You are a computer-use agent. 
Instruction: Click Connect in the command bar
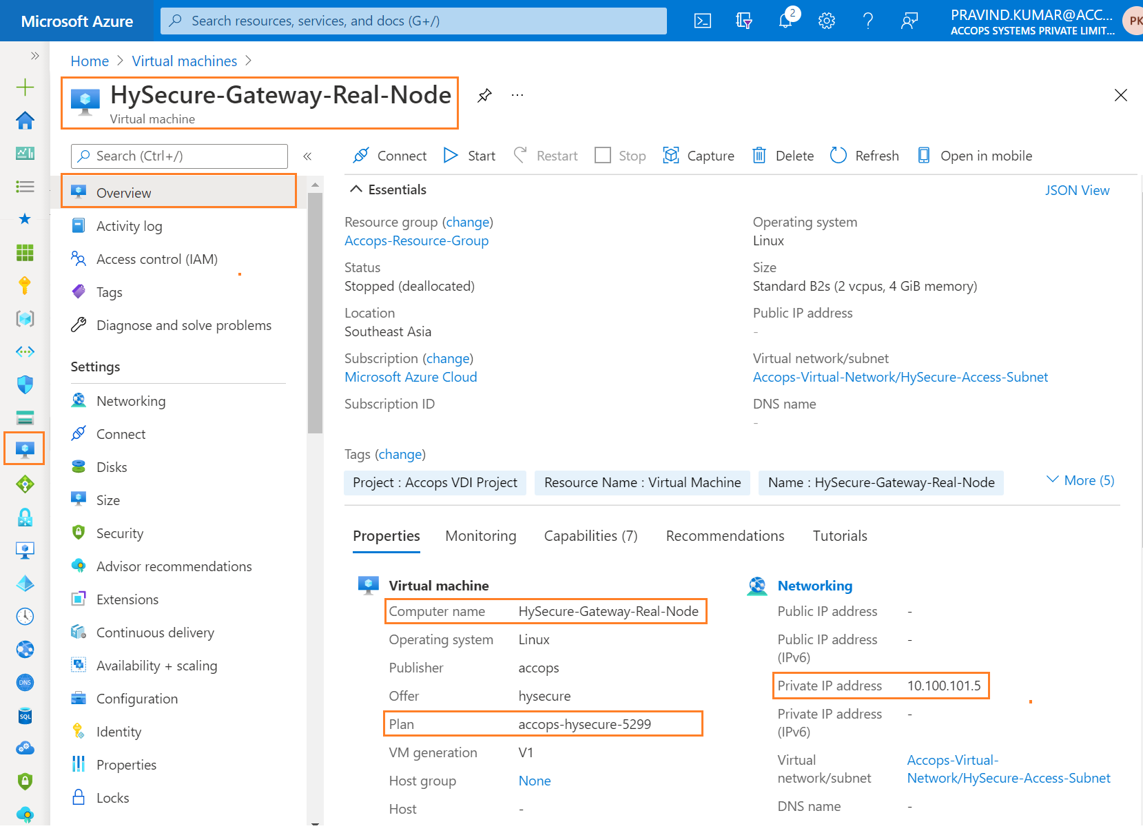coord(389,156)
